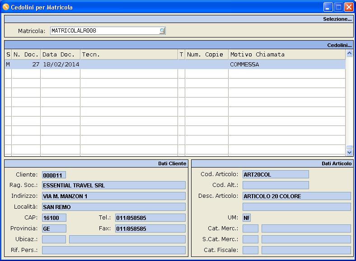Click the Rif. Pers. field
The height and width of the screenshot is (261, 356).
coord(114,250)
